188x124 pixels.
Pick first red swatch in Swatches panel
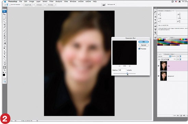(158, 39)
